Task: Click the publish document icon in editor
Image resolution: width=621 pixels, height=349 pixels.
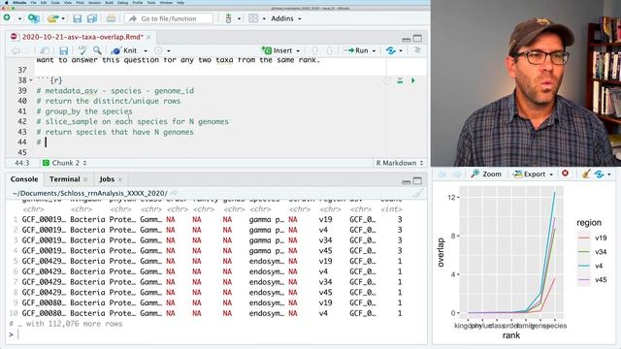Action: click(x=390, y=50)
